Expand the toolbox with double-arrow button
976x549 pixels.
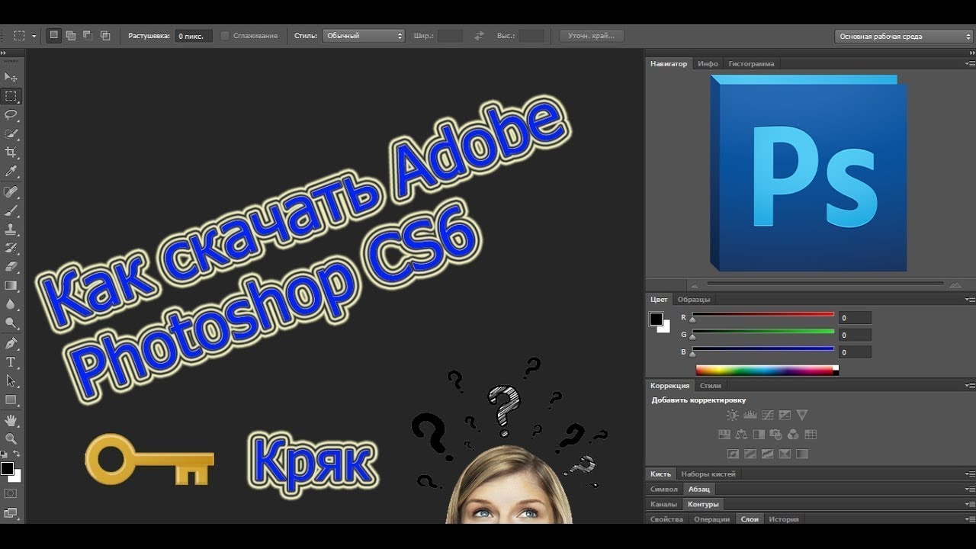coord(4,54)
